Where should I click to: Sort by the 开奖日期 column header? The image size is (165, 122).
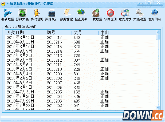click(25, 33)
